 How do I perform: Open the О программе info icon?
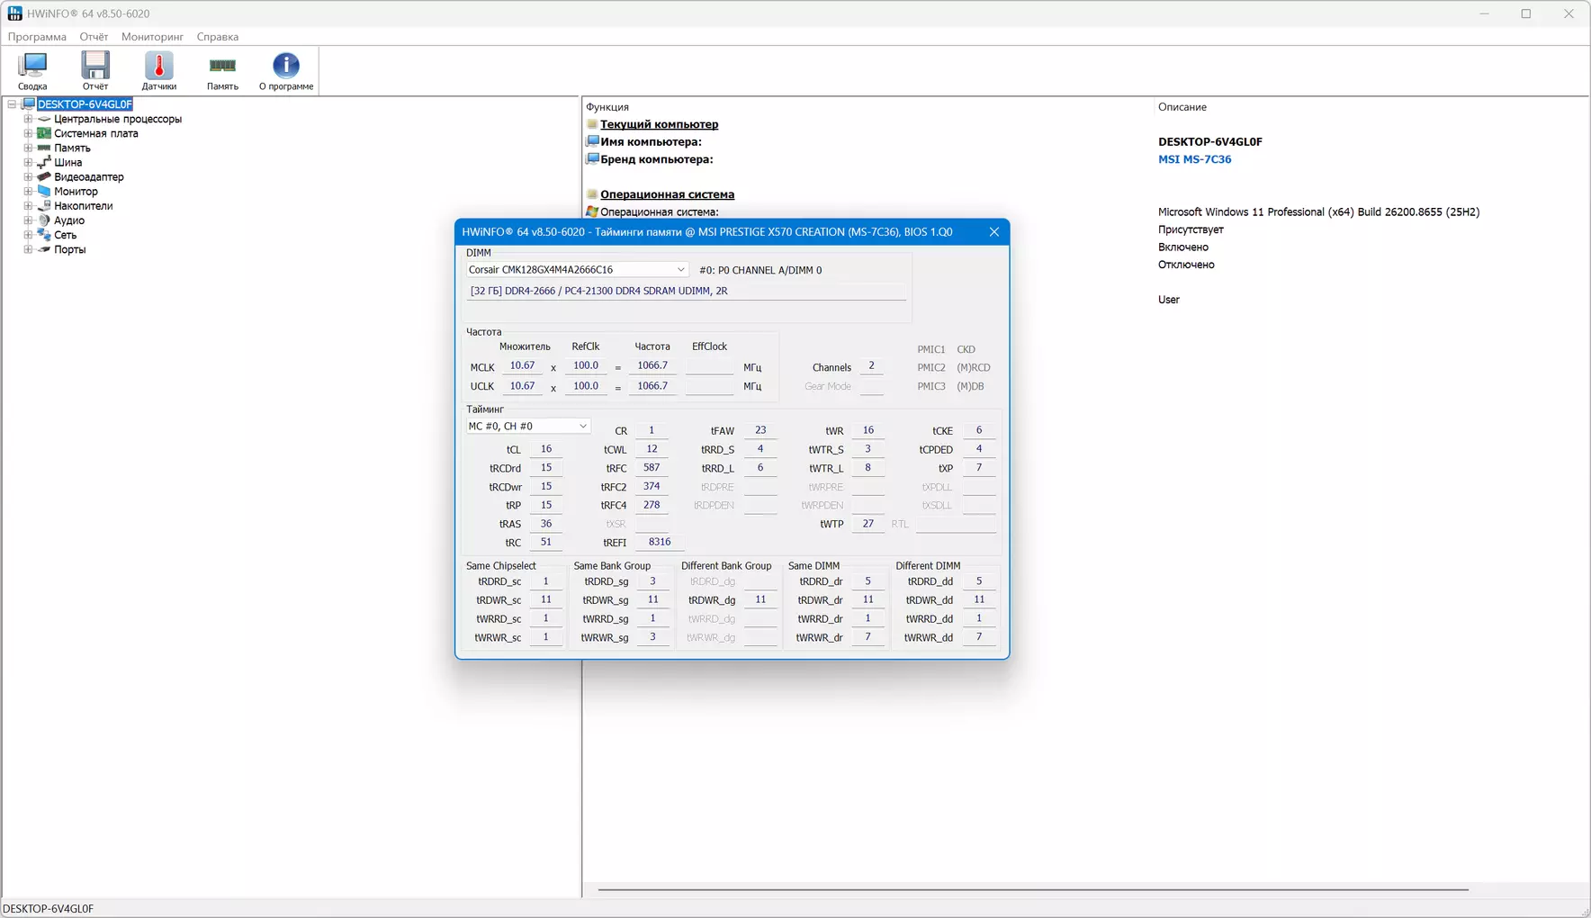(x=286, y=70)
